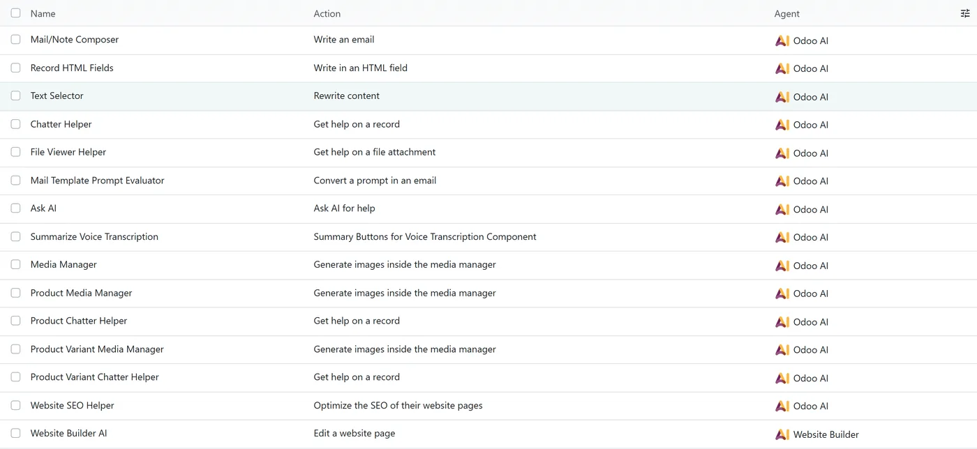The height and width of the screenshot is (449, 977).
Task: Open the Product Media Manager name
Action: tap(81, 293)
